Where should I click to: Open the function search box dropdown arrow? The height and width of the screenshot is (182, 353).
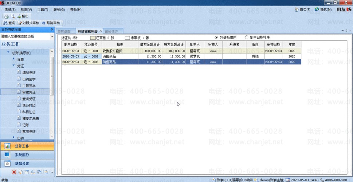pyautogui.click(x=52, y=36)
